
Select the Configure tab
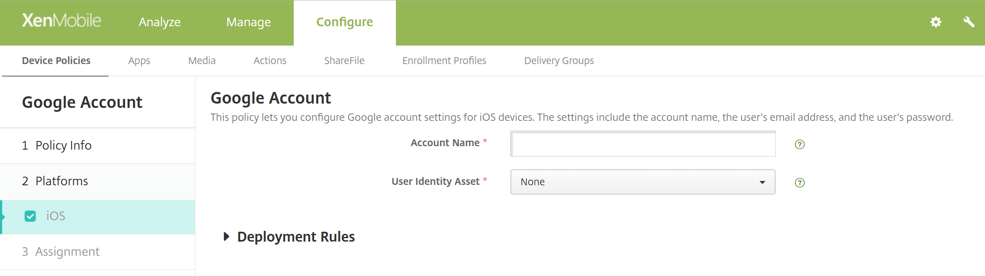tap(345, 22)
